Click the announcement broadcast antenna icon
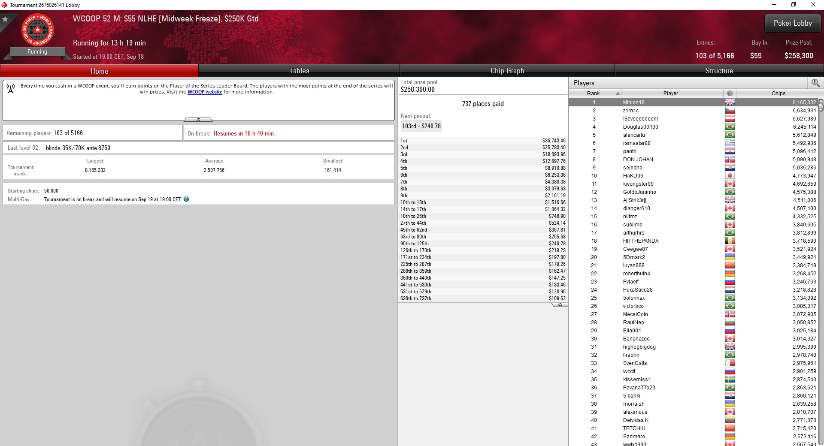 [11, 88]
